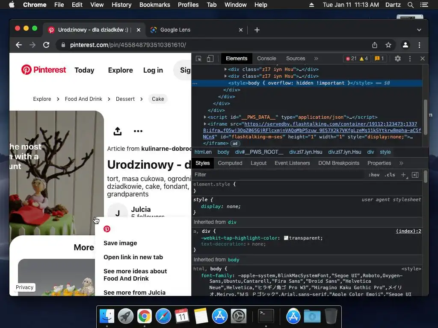Open Control Center in the menu bar

[424, 5]
